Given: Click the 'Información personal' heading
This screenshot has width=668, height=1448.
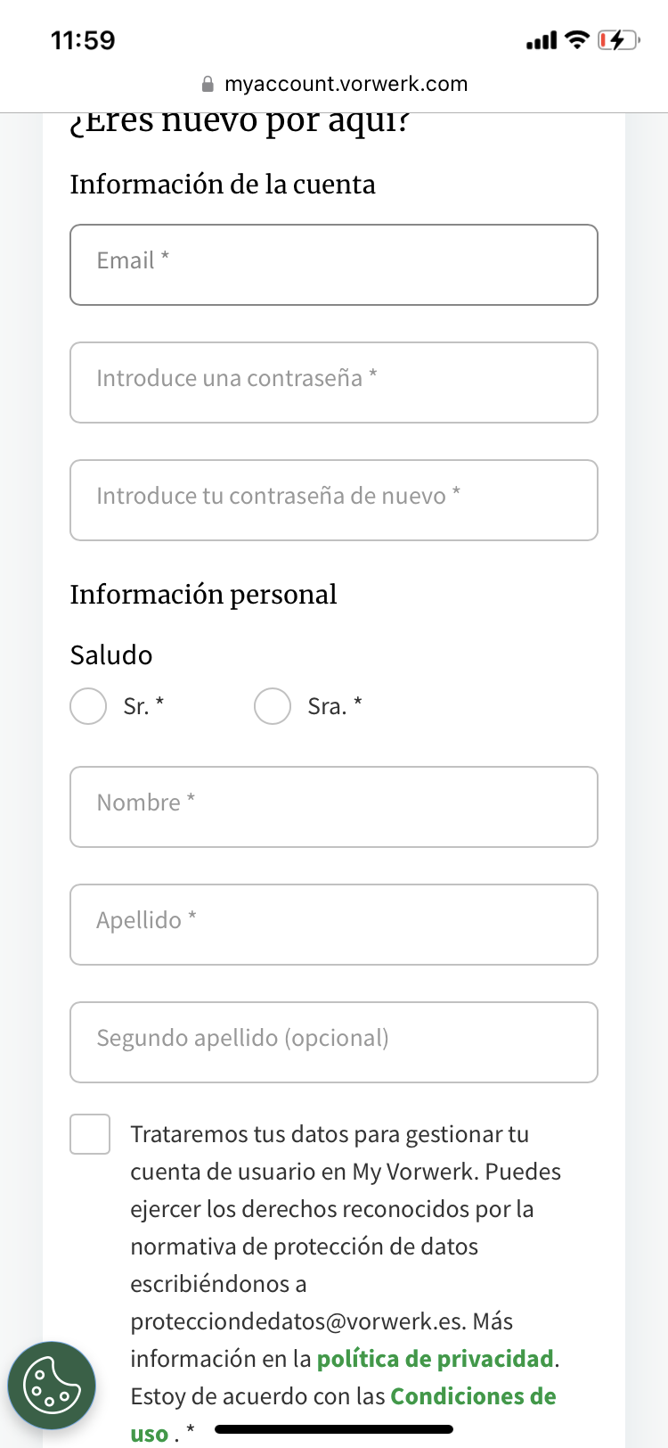Looking at the screenshot, I should pyautogui.click(x=204, y=595).
